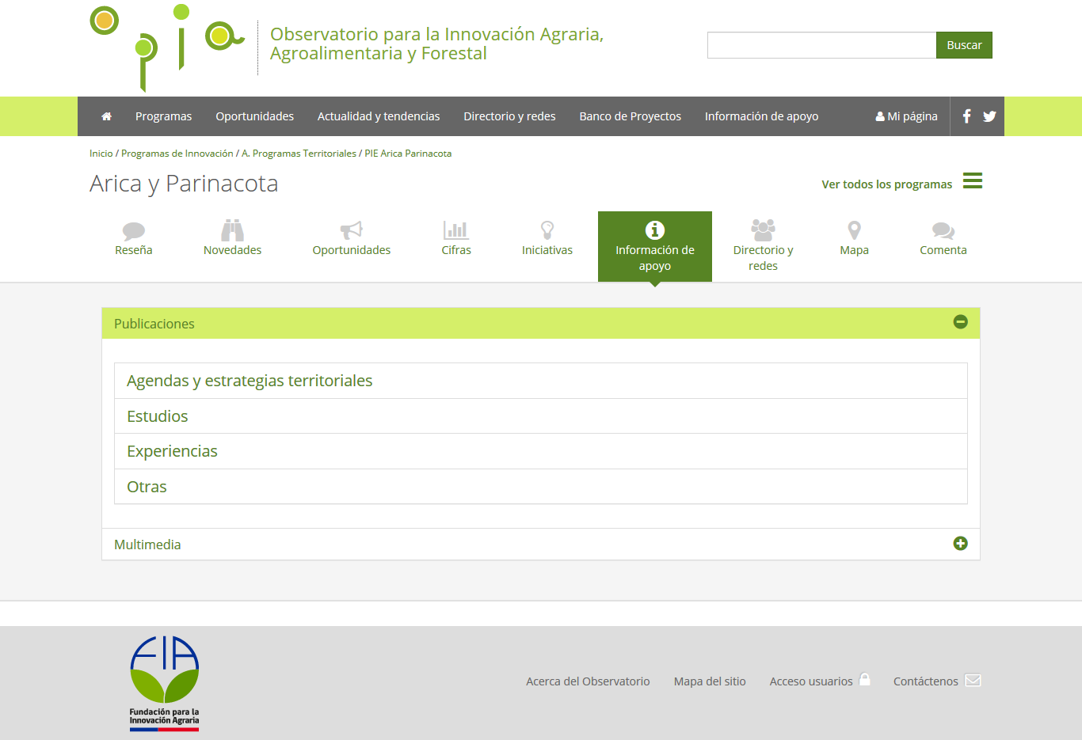Select the Mapa location pin icon
Image resolution: width=1082 pixels, height=740 pixels.
(854, 230)
